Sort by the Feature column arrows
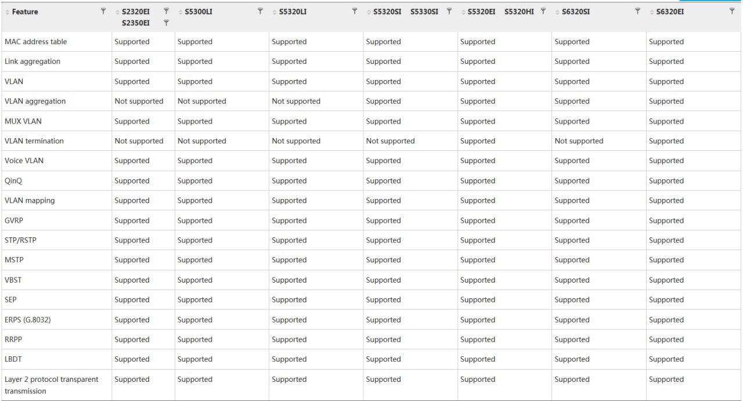The height and width of the screenshot is (401, 743). (8, 12)
